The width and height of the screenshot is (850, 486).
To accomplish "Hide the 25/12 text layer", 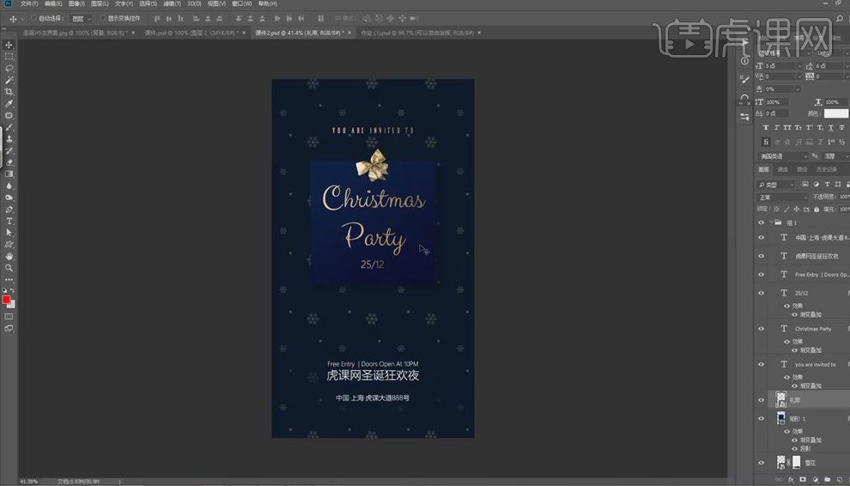I will (x=761, y=293).
